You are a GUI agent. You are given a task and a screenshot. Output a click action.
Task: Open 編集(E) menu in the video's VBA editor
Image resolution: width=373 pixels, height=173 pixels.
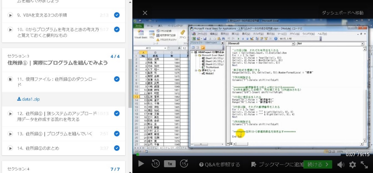(x=213, y=34)
